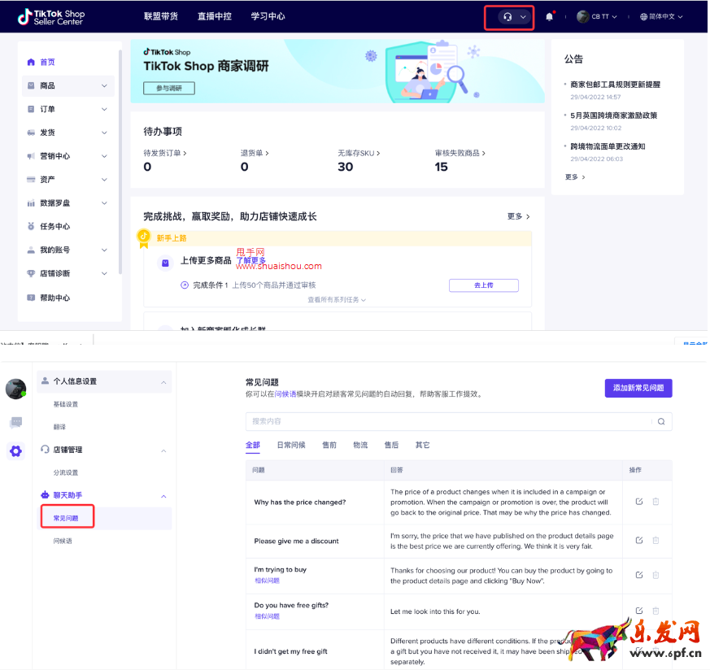
Task: Click the 首页 home icon in the sidebar
Action: coord(39,61)
